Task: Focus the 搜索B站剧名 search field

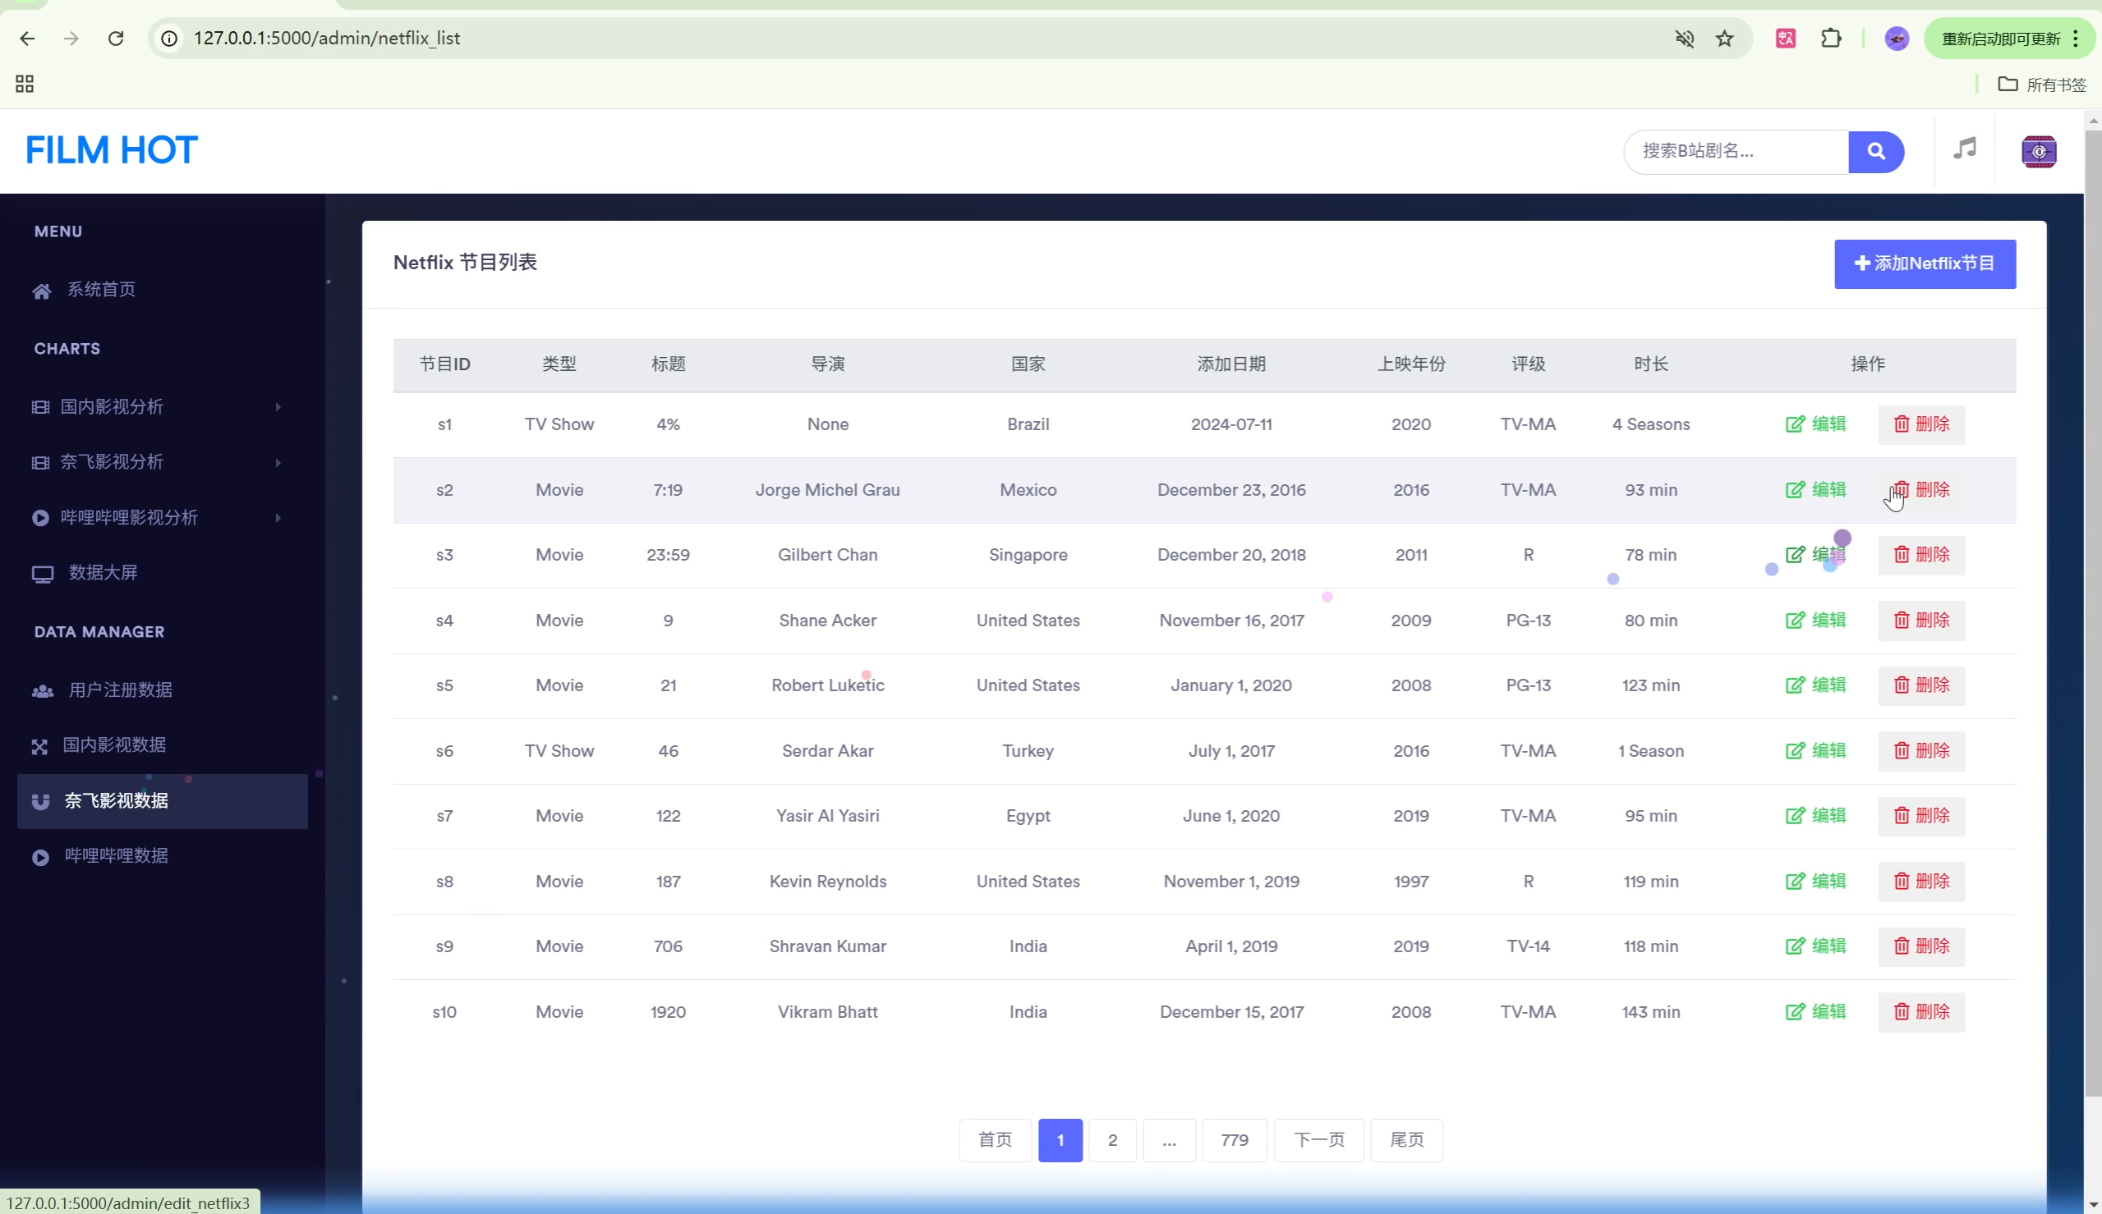Action: [1735, 151]
